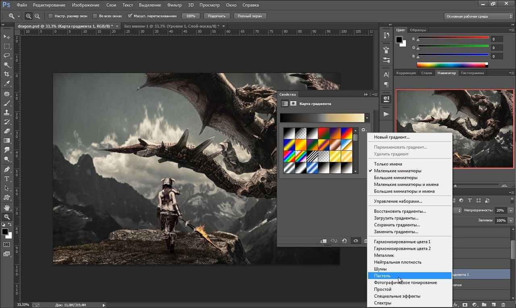This screenshot has width=516, height=308.
Task: Switch to the Гистограмма tab
Action: click(x=472, y=73)
